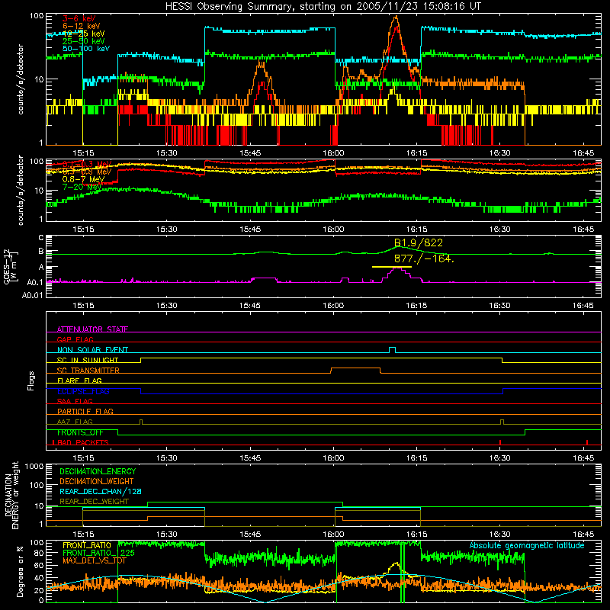This screenshot has width=610, height=610.
Task: Click the A0.01 tick label on GOES axis
Action: [x=32, y=295]
